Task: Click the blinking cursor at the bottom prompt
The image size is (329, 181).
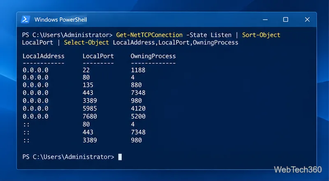Action: (120, 157)
